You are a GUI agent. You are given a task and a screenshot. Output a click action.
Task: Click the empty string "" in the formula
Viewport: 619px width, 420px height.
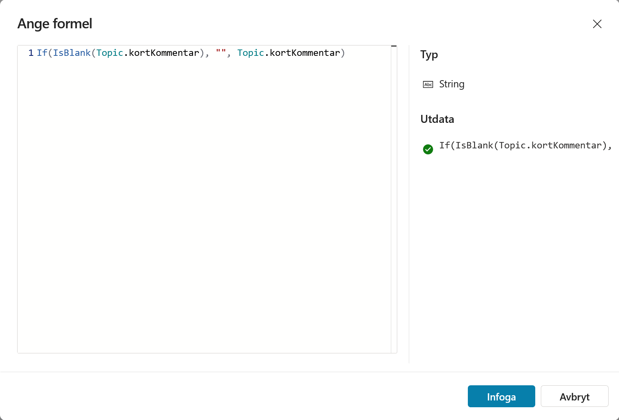click(x=221, y=53)
